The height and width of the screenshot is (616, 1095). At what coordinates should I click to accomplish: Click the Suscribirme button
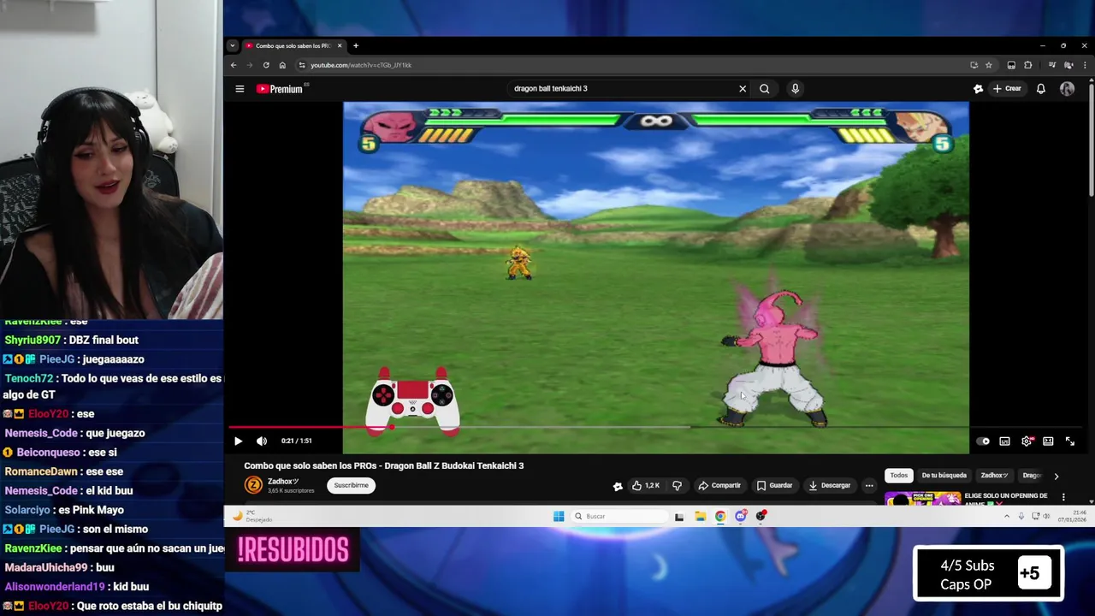[x=351, y=485]
